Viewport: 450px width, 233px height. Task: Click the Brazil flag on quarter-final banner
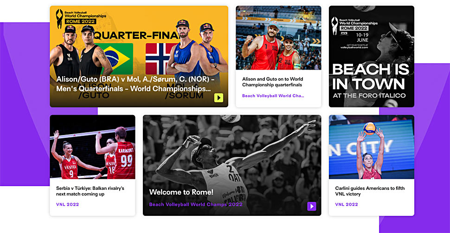point(117,59)
